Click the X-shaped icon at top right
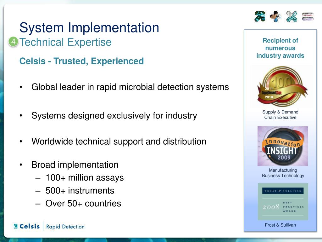 (292, 16)
